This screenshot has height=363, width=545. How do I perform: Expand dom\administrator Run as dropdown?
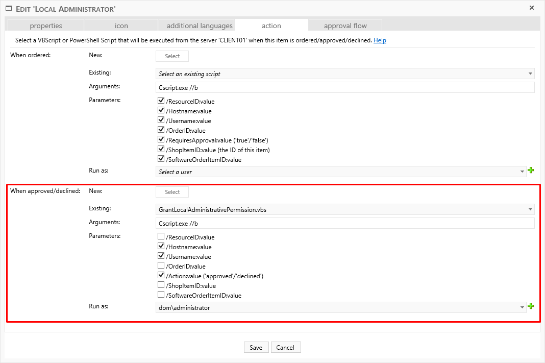340,307
